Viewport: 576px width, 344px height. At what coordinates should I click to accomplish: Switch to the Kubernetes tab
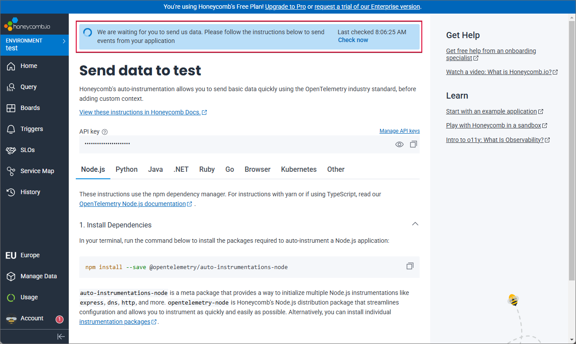[x=299, y=170]
